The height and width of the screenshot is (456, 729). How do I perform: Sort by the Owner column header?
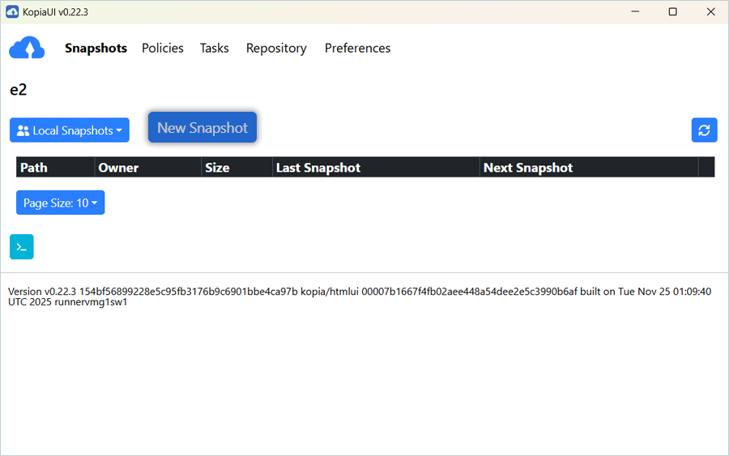118,168
